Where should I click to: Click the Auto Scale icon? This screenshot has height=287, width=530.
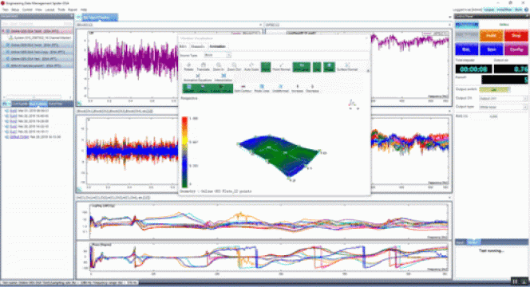(251, 67)
